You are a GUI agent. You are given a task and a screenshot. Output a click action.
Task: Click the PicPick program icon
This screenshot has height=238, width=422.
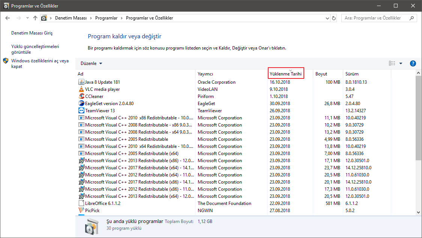81,210
